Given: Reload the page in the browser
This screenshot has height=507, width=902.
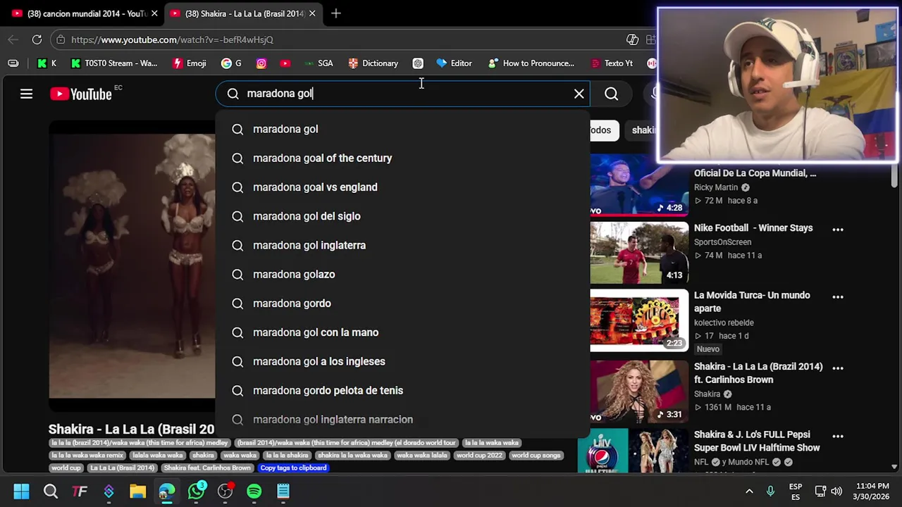Looking at the screenshot, I should 37,39.
